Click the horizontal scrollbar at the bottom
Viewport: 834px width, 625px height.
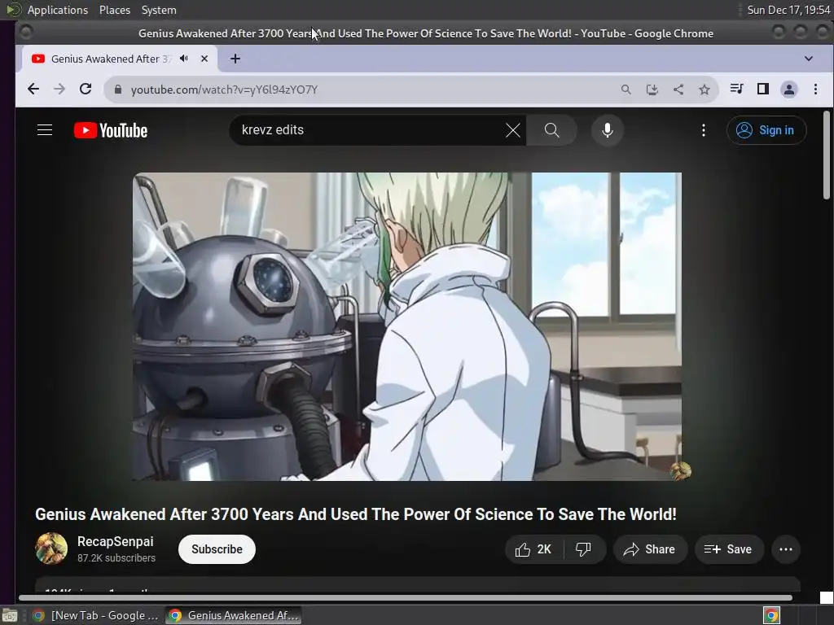(406, 598)
